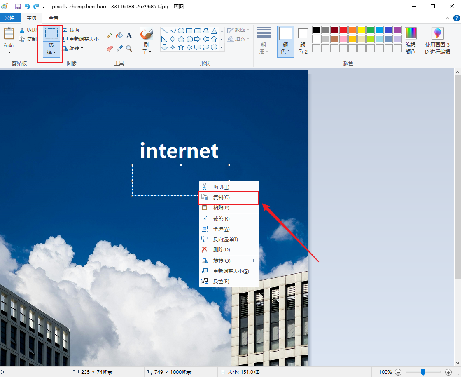This screenshot has height=378, width=462.
Task: Click the Save icon in quick access toolbar
Action: tap(18, 6)
